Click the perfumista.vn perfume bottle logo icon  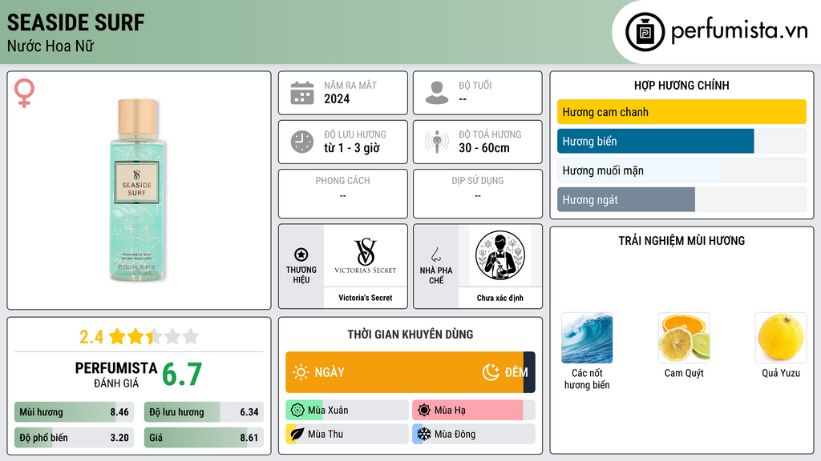pyautogui.click(x=645, y=32)
